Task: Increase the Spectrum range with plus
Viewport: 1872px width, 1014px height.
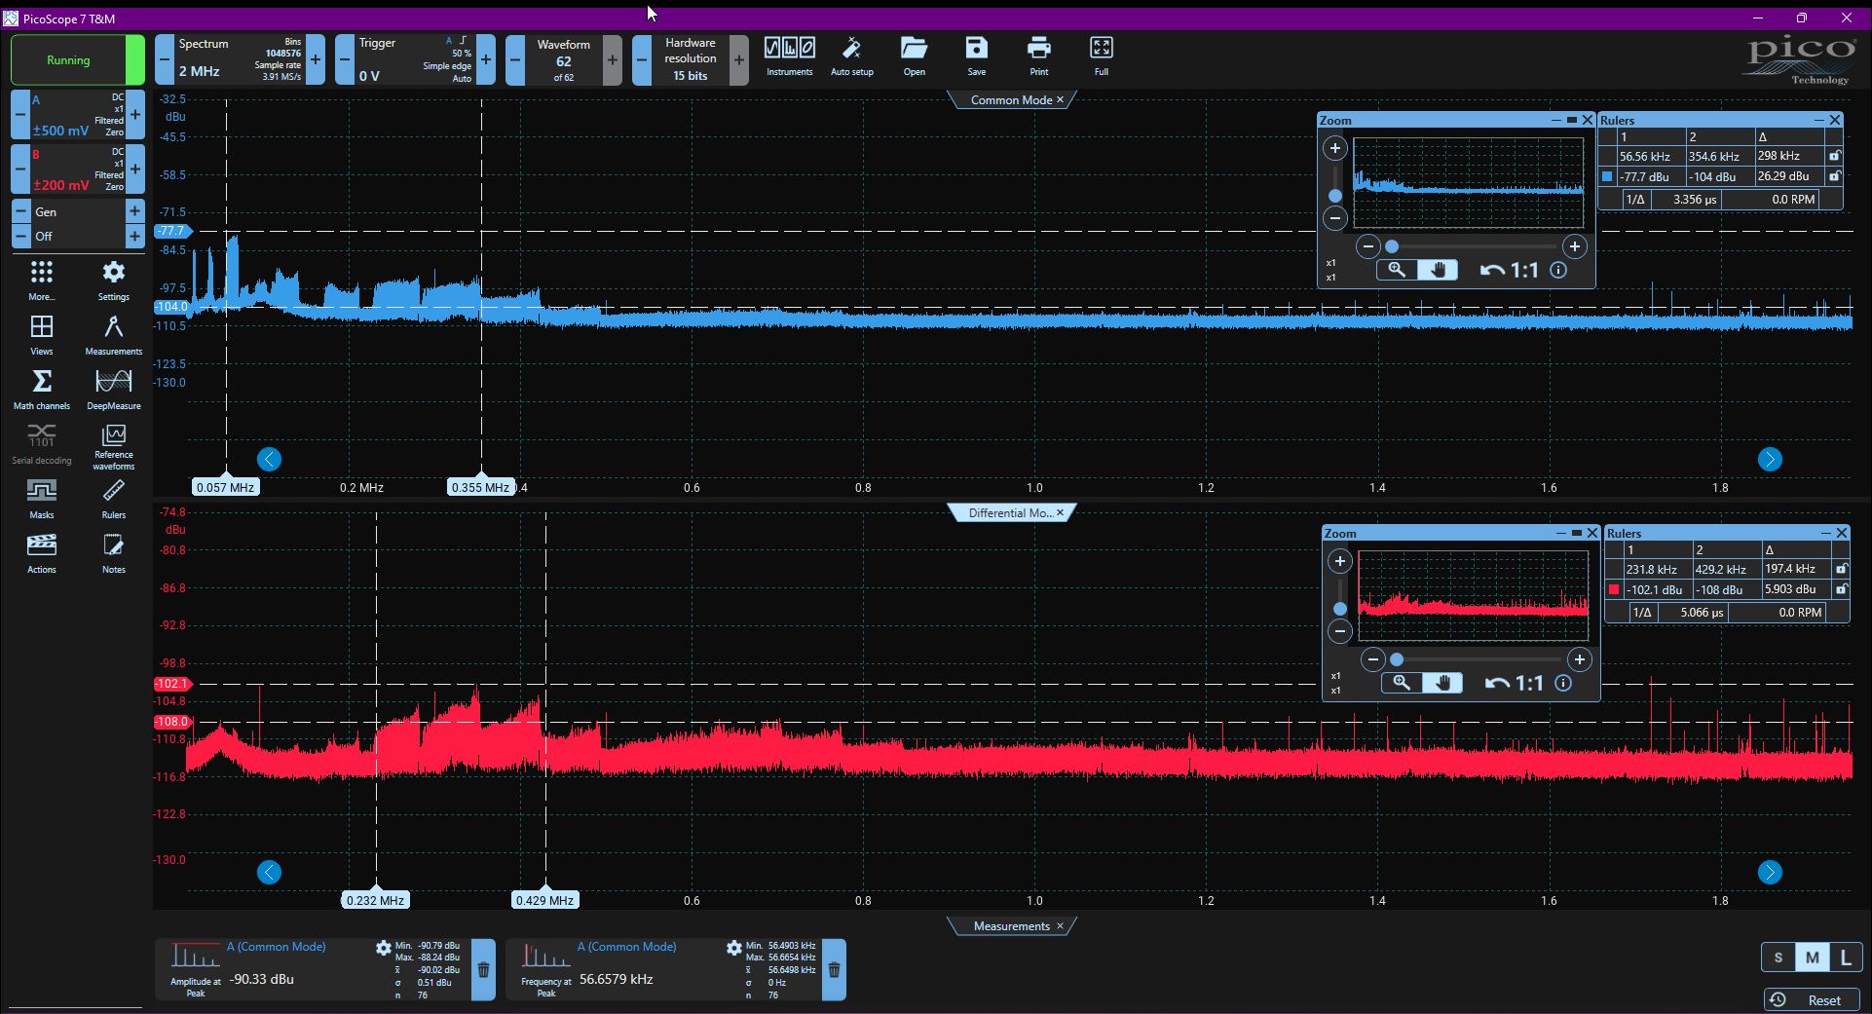Action: coord(316,59)
